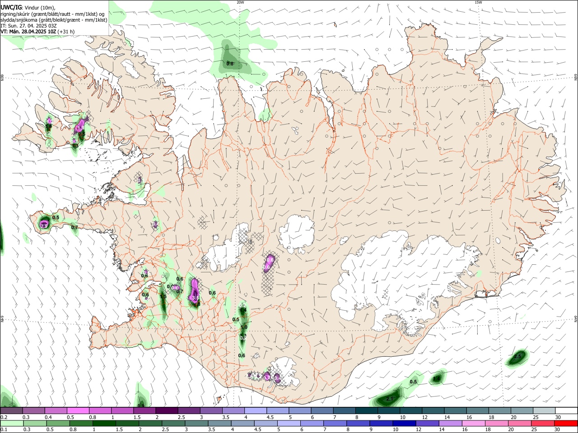
Task: Click the '0.9' value in the rain cell at the map's bottom edge
Action: click(141, 406)
